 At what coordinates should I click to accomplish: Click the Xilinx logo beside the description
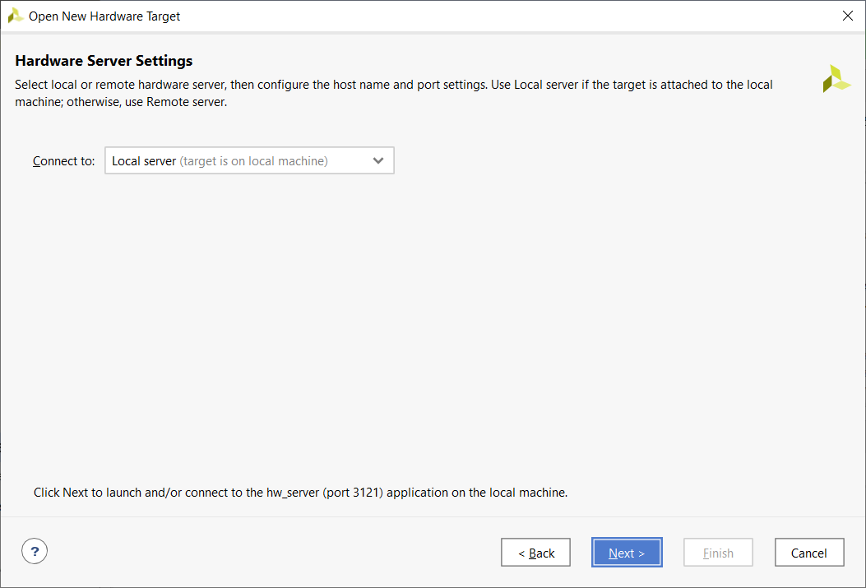pyautogui.click(x=836, y=79)
